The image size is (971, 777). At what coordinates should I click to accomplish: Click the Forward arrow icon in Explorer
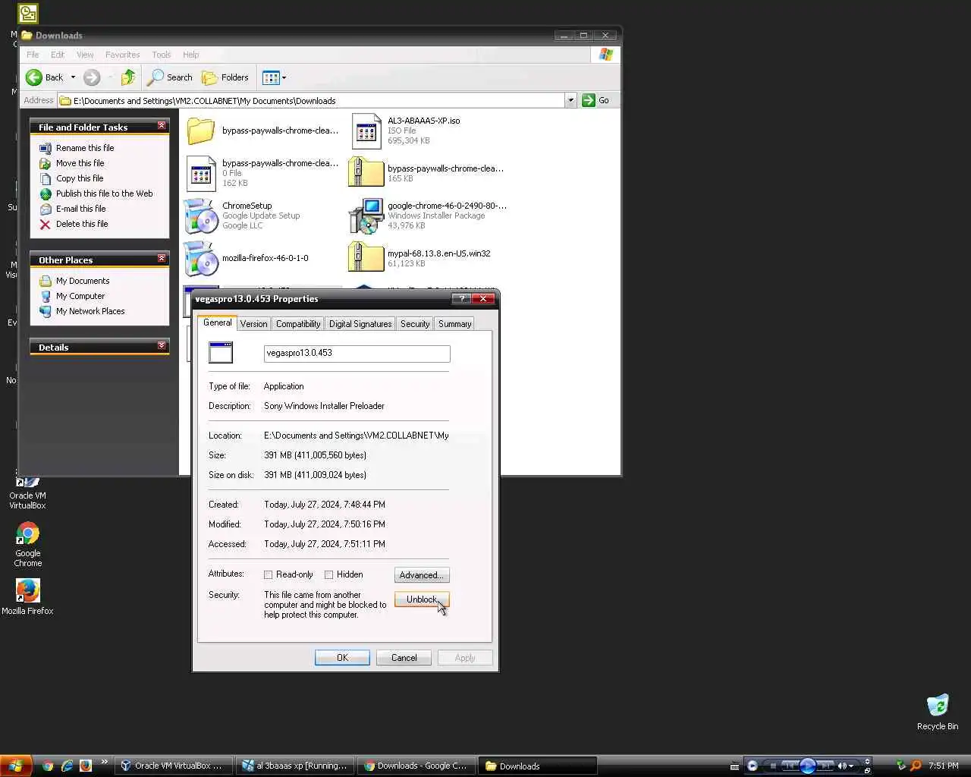point(92,77)
